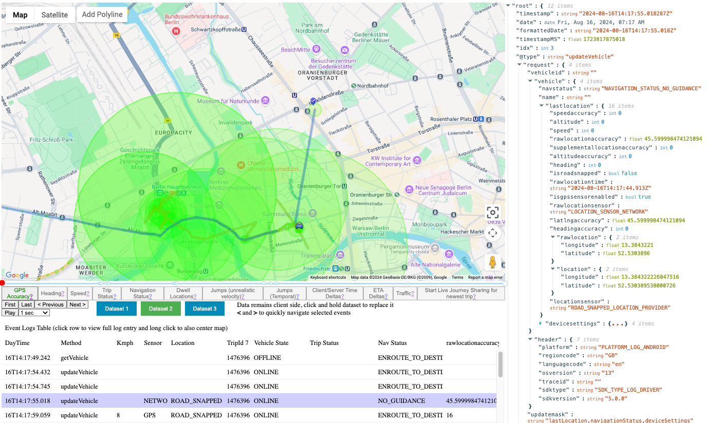Image resolution: width=723 pixels, height=423 pixels.
Task: Select the 16T14:17:59.059 updateVehicle log row
Action: pos(250,415)
